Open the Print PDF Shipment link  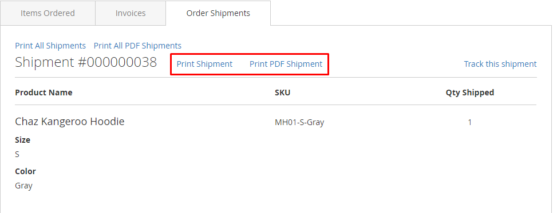pyautogui.click(x=286, y=64)
